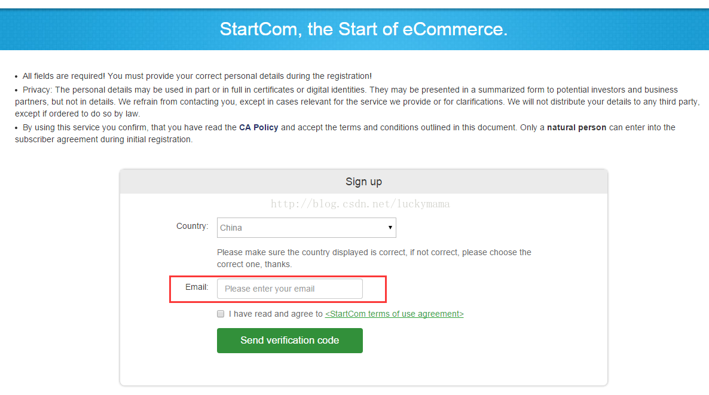This screenshot has width=709, height=395.
Task: Click the 'Country:' field label
Action: tap(192, 226)
